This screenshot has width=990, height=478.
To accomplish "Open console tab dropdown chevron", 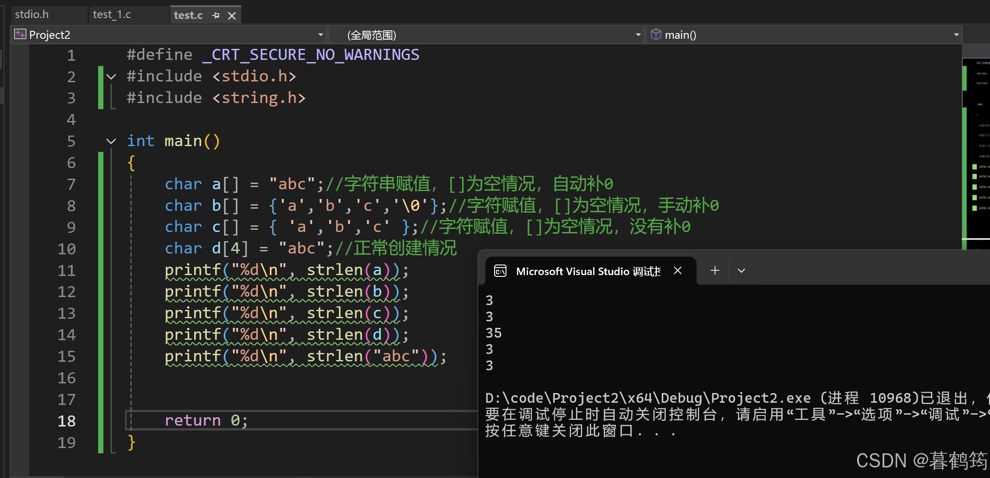I will 741,271.
